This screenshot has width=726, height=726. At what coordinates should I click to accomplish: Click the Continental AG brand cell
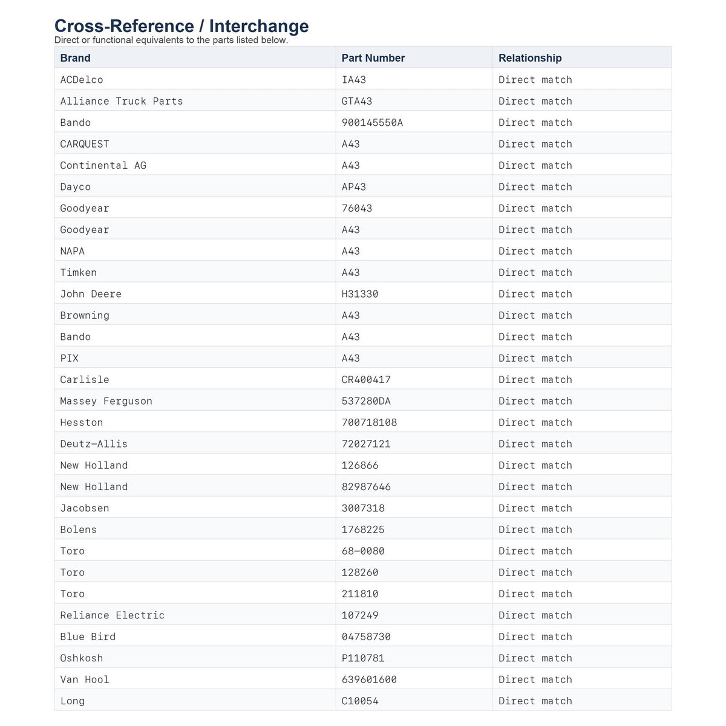[195, 165]
